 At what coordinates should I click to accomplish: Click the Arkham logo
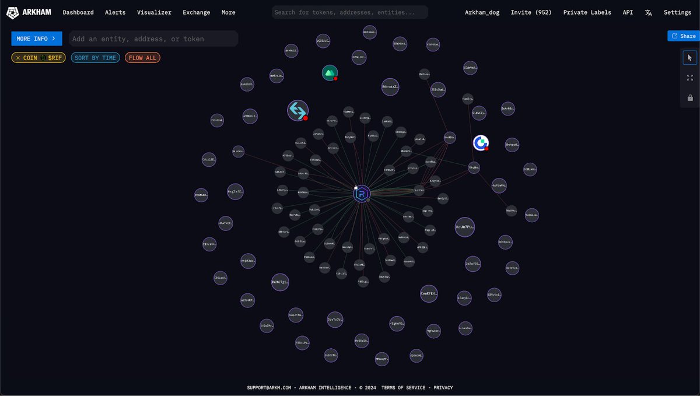tap(29, 12)
